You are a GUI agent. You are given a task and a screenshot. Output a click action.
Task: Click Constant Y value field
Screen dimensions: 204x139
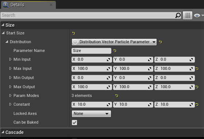[133, 105]
